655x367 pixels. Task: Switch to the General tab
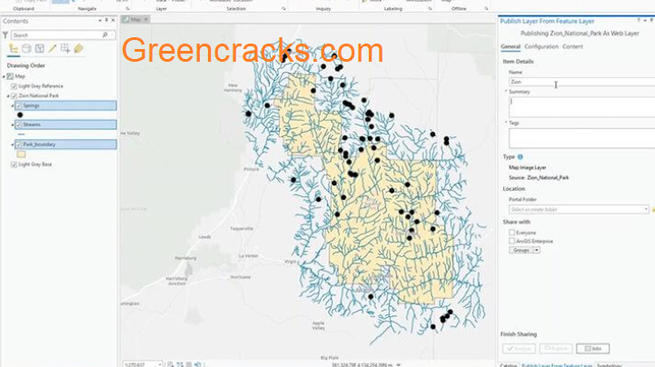[x=511, y=46]
